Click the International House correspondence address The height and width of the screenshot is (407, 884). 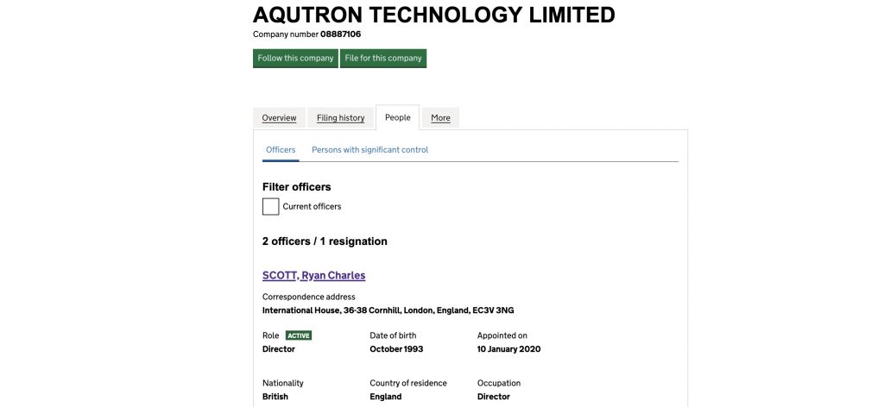(x=394, y=310)
